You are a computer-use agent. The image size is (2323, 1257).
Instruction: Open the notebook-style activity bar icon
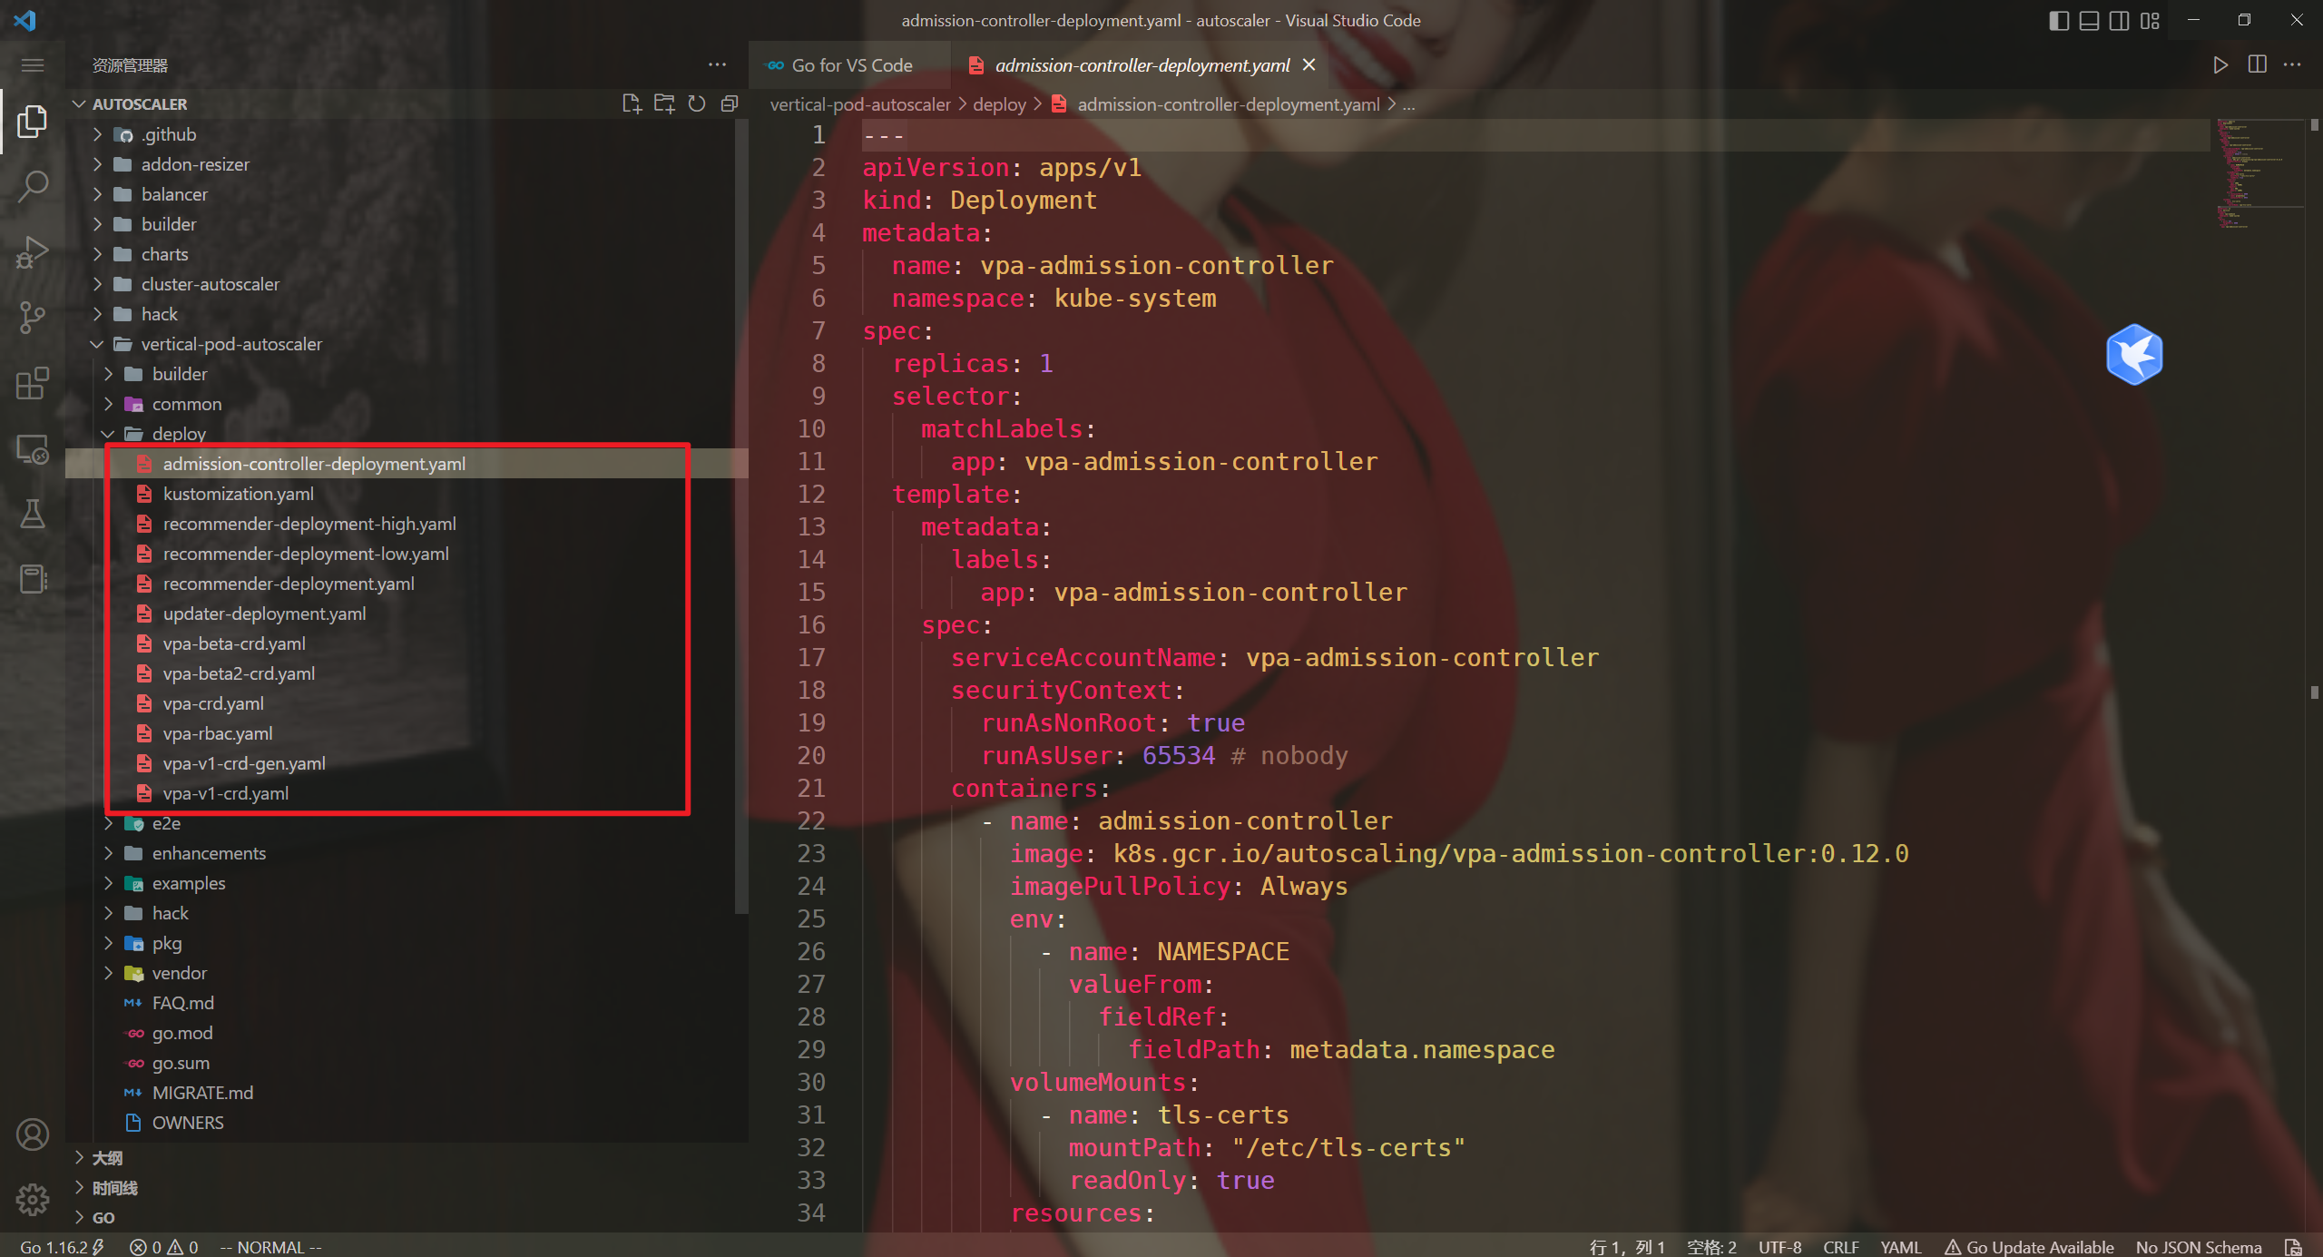click(33, 579)
